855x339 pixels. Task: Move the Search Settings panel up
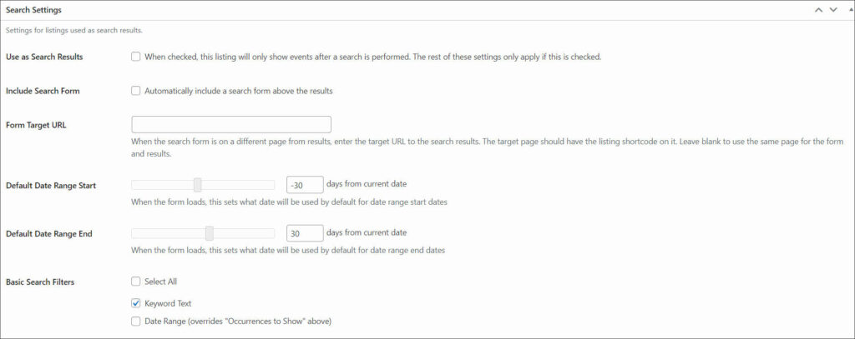[x=818, y=10]
